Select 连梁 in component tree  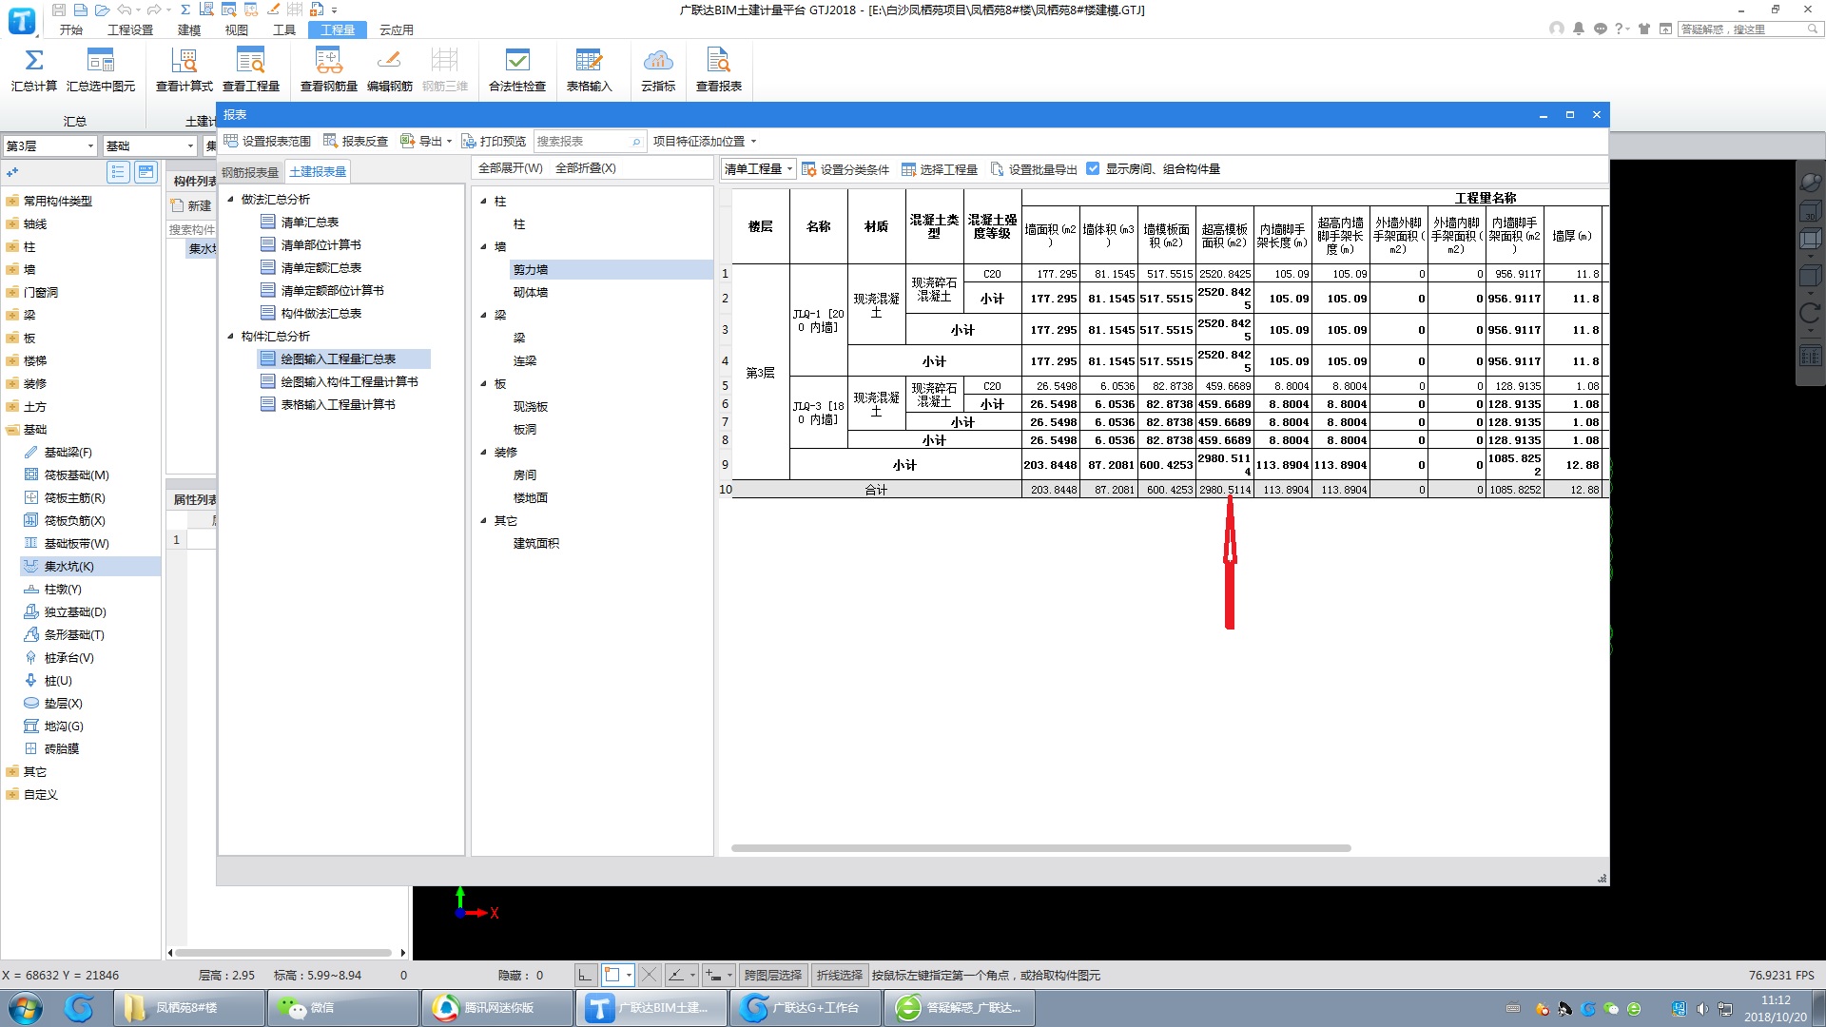click(x=525, y=361)
